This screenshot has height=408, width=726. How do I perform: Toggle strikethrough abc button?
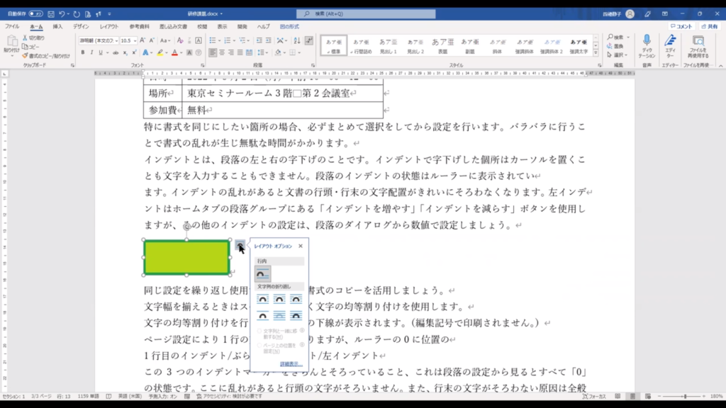(116, 52)
